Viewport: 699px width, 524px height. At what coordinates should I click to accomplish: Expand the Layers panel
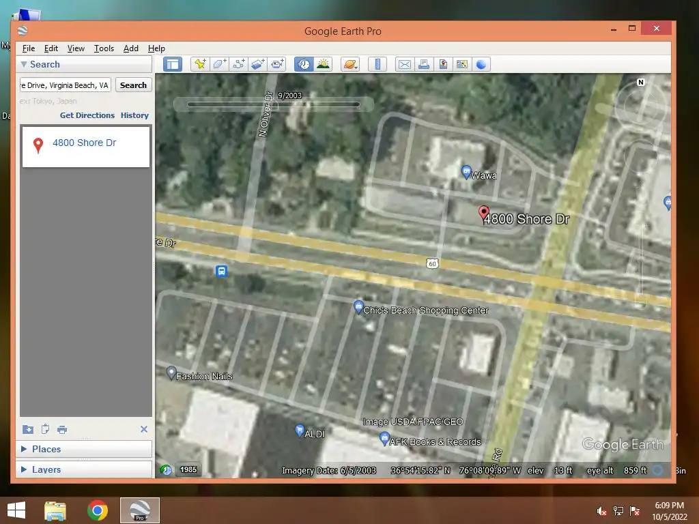[24, 469]
